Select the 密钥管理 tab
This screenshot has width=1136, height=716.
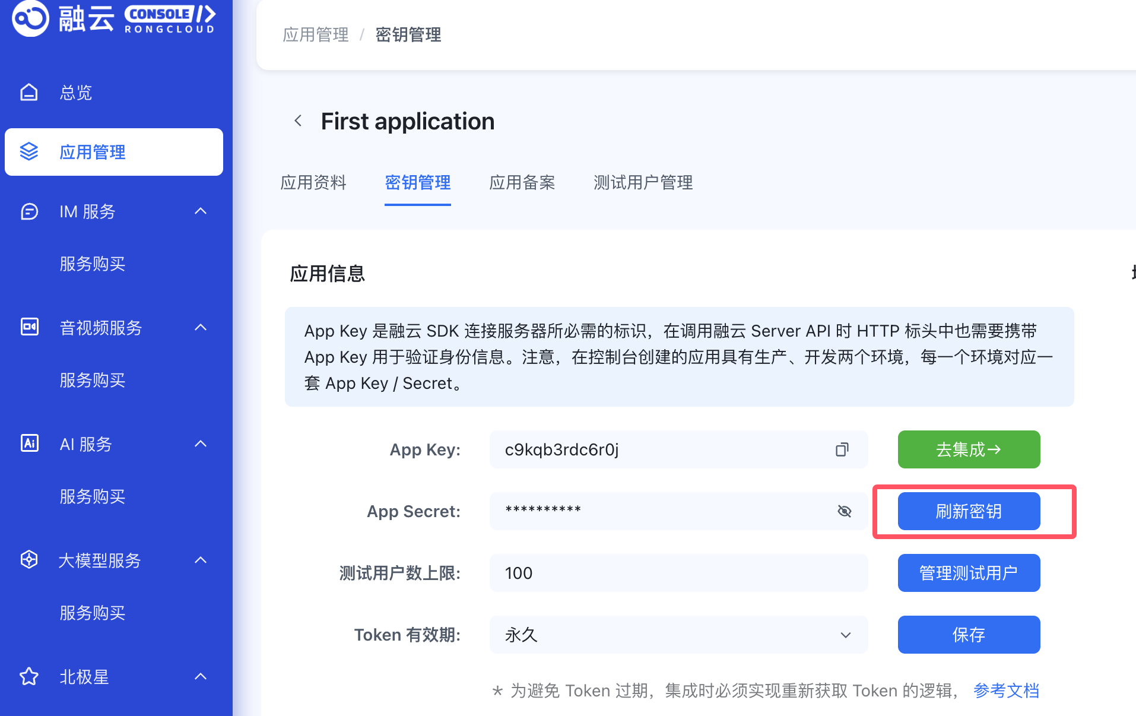(x=418, y=182)
